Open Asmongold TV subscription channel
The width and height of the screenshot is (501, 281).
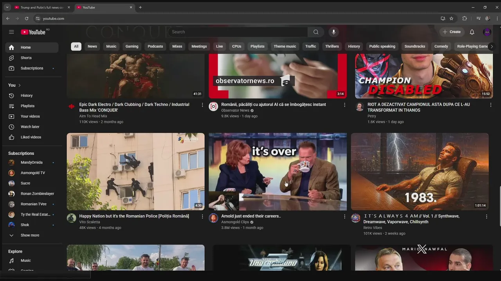pos(31,173)
